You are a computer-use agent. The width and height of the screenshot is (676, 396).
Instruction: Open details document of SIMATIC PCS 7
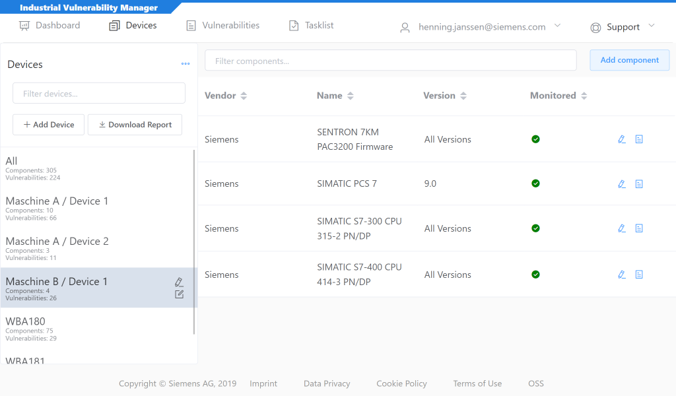[x=639, y=184]
